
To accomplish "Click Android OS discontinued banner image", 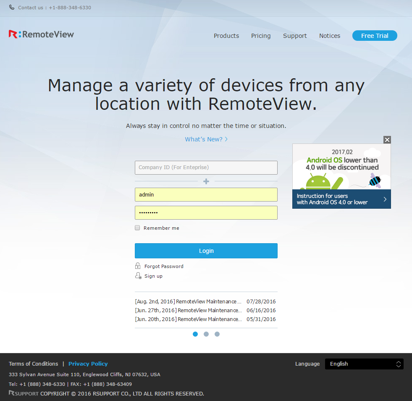I will [x=341, y=167].
